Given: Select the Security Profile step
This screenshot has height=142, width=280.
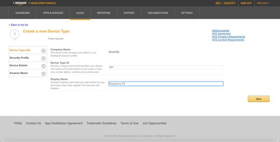Looking at the screenshot, I should click(x=28, y=58).
